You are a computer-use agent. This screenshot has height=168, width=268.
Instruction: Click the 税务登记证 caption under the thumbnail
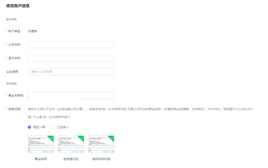click(71, 159)
